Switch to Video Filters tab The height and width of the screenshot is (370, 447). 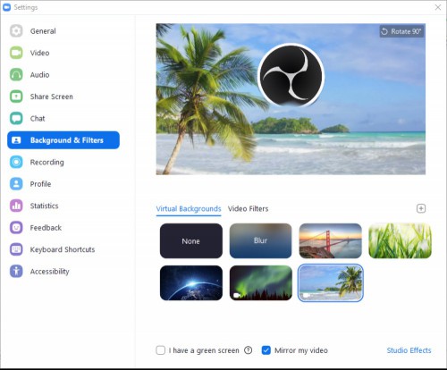click(x=248, y=209)
